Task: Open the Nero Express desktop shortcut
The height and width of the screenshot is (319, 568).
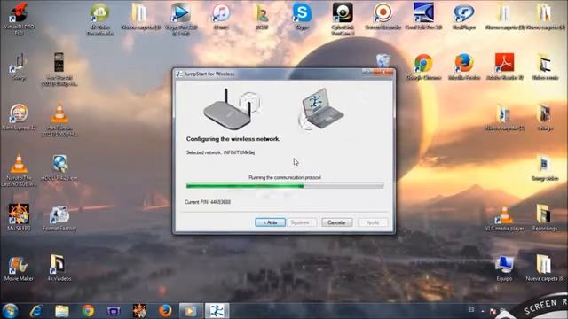Action: tap(19, 117)
